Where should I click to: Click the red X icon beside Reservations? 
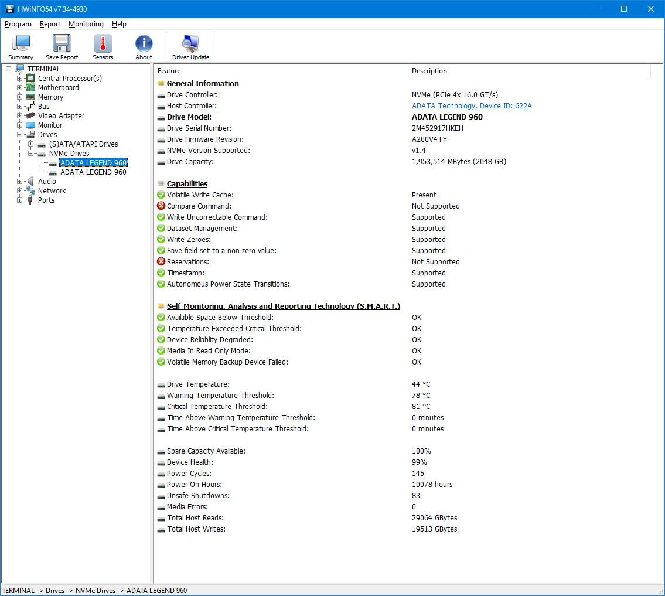161,262
